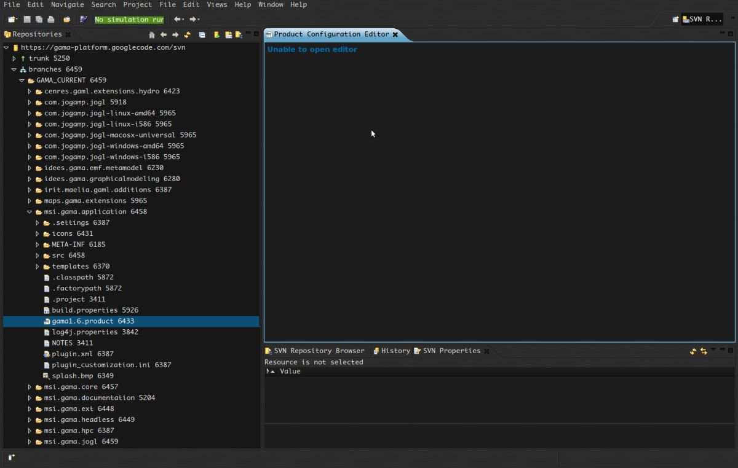Expand the META-INF 6185 folder
The image size is (738, 468).
coord(38,244)
